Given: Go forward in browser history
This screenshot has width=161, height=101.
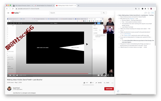Looking at the screenshot, I should (x=10, y=9).
